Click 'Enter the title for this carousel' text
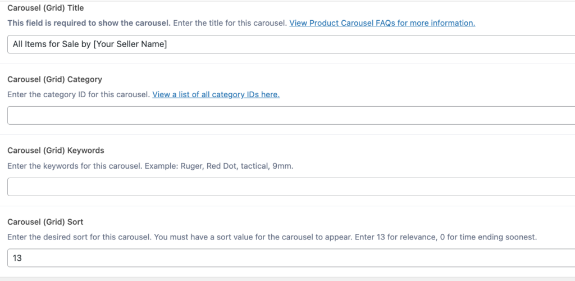This screenshot has width=575, height=281. (x=230, y=23)
